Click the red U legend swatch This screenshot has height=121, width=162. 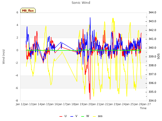pos(61,116)
